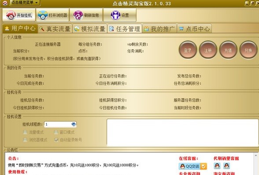
Task: Click the 发布总任务数 label
Action: [x=189, y=76]
